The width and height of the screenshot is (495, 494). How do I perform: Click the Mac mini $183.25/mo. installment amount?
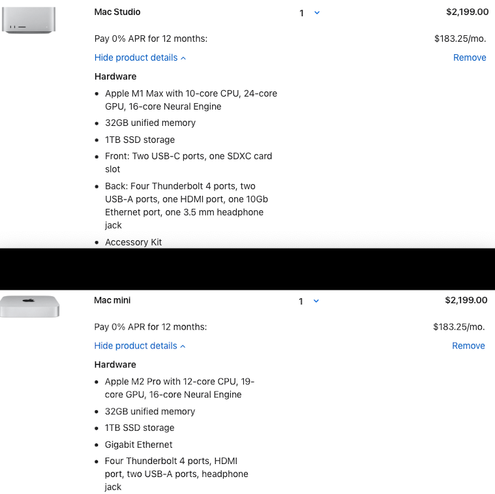pyautogui.click(x=458, y=326)
